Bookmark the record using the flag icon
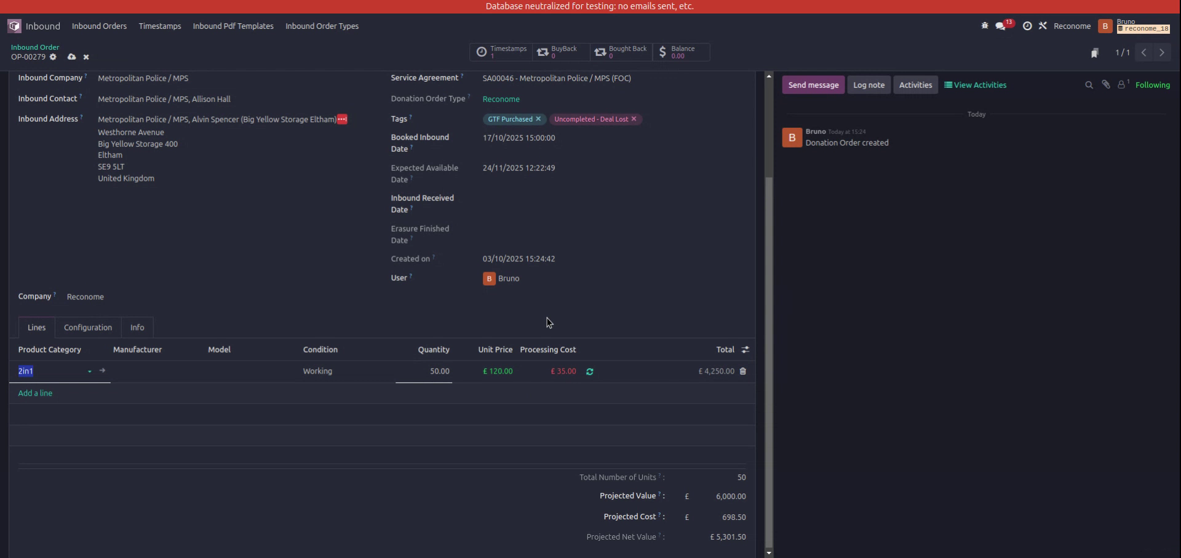 click(1096, 53)
